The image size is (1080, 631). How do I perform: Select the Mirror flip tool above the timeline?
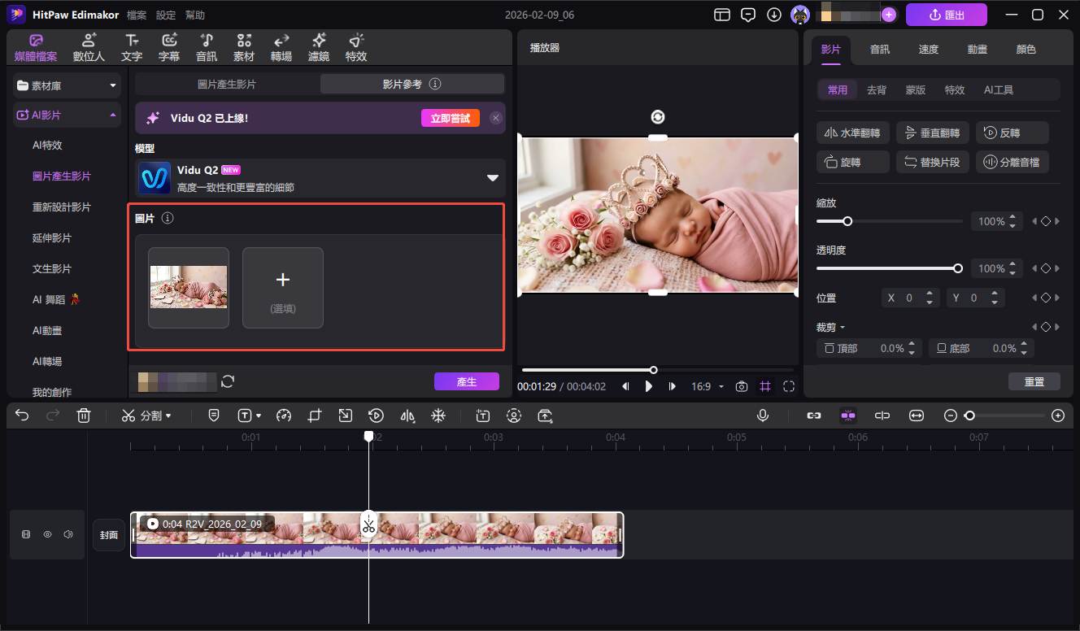pyautogui.click(x=407, y=416)
